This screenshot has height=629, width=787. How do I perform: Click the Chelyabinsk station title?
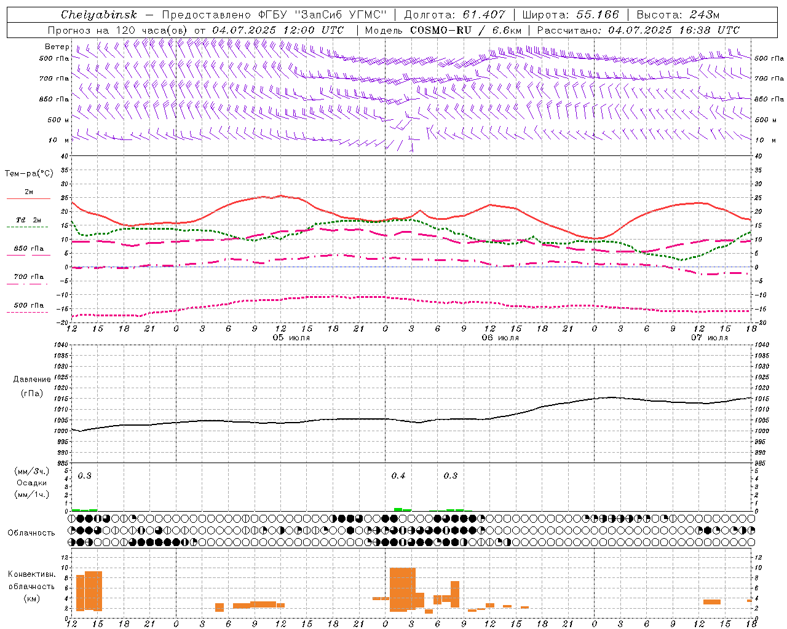coord(99,15)
